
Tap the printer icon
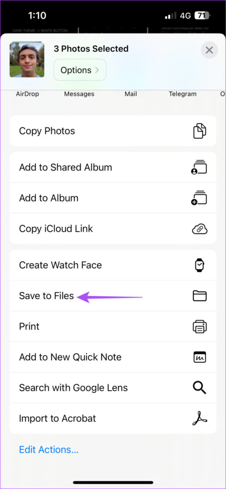[x=200, y=327]
